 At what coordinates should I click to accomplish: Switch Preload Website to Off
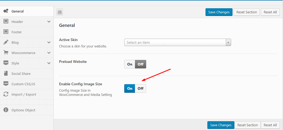141,64
